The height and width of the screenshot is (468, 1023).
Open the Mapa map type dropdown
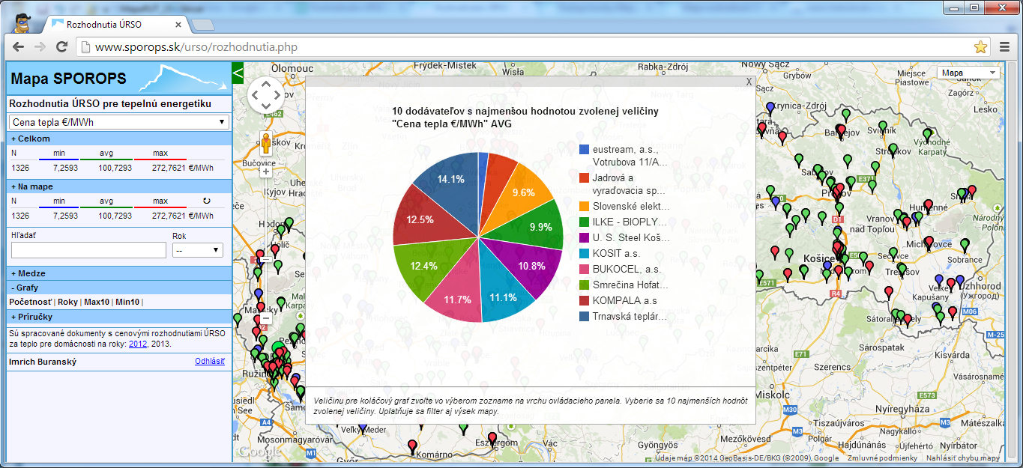coord(968,73)
